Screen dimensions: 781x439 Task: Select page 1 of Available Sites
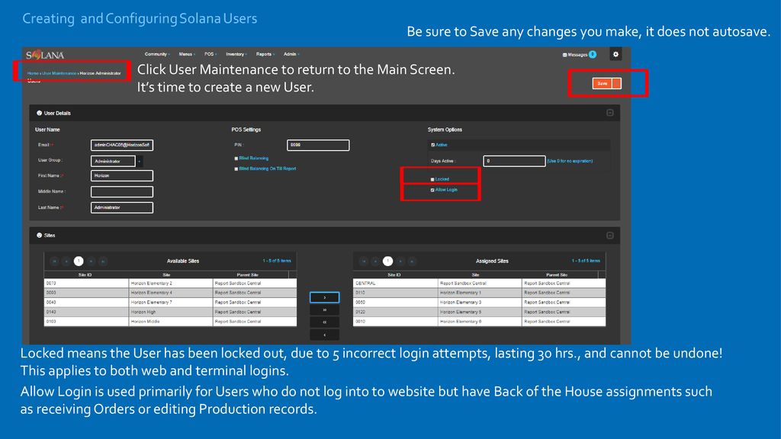pos(79,261)
